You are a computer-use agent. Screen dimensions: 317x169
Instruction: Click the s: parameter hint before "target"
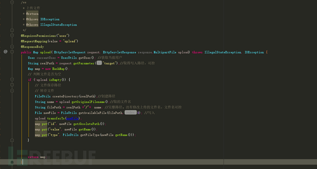coord(99,63)
